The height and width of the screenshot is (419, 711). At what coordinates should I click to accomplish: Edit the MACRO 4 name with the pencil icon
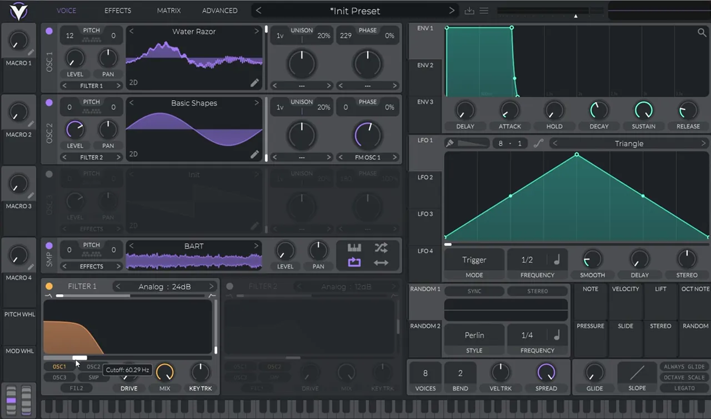31,267
